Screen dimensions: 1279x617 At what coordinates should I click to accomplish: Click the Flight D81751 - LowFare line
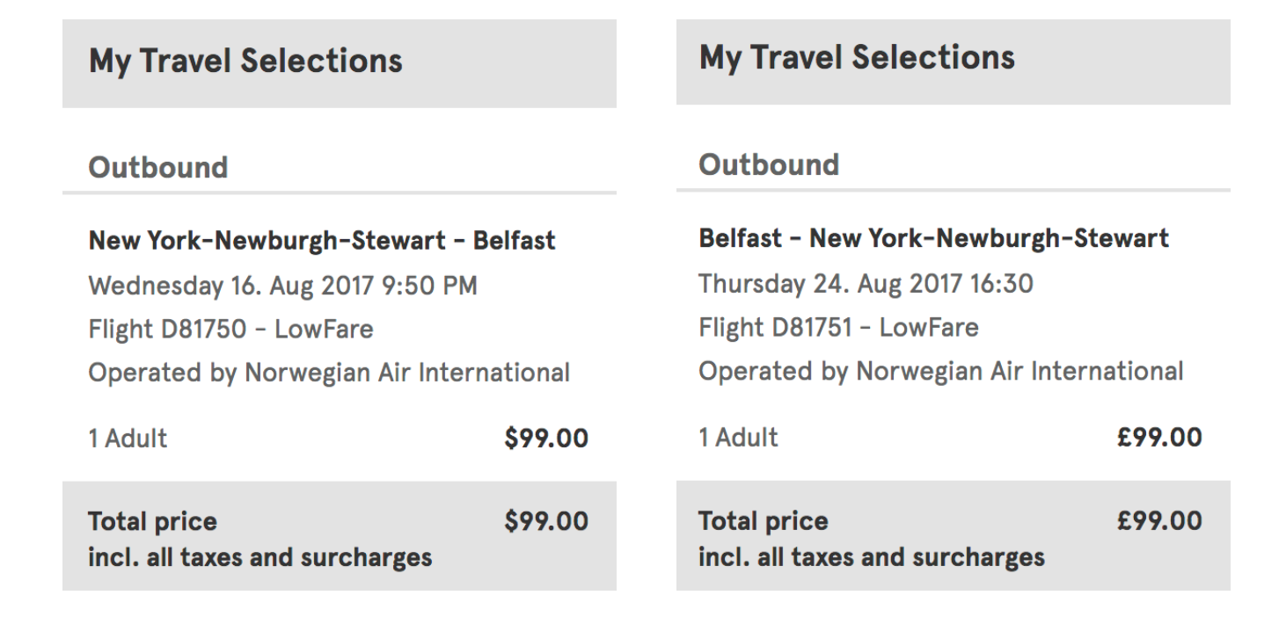[838, 328]
